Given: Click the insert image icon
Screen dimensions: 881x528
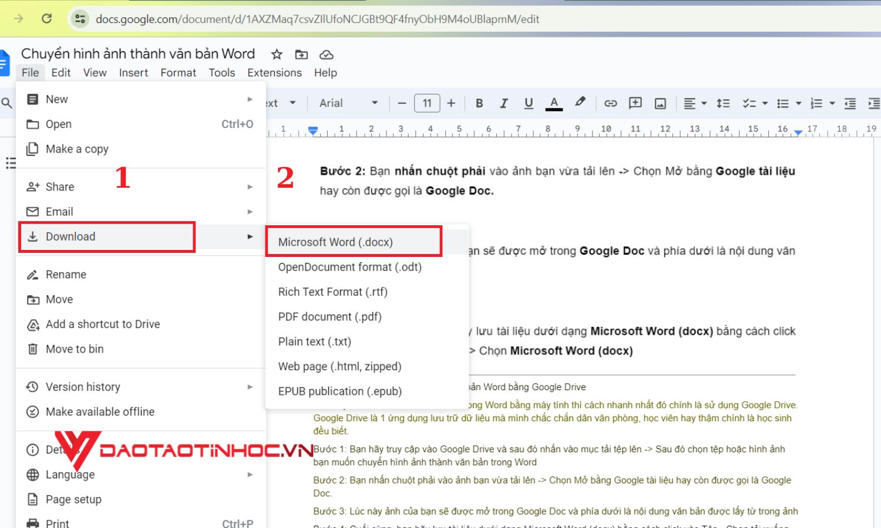Looking at the screenshot, I should (660, 103).
